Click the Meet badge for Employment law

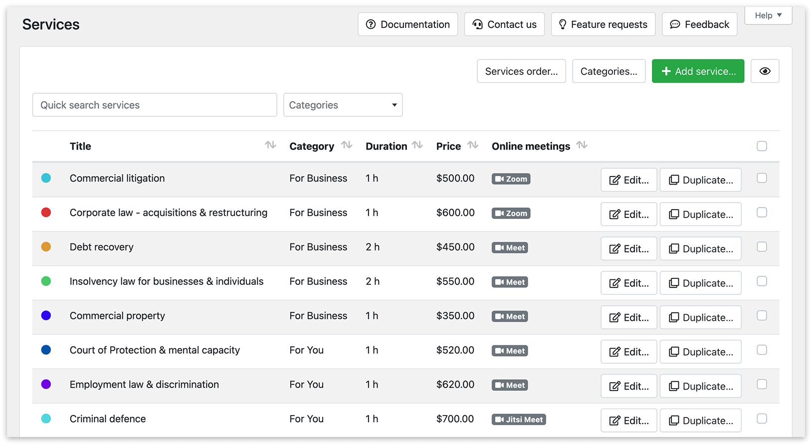click(x=510, y=386)
